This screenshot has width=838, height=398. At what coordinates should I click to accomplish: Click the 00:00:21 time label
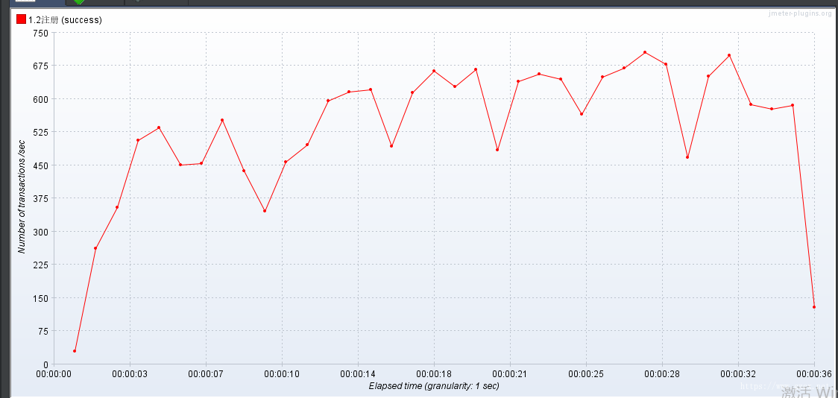tap(510, 374)
